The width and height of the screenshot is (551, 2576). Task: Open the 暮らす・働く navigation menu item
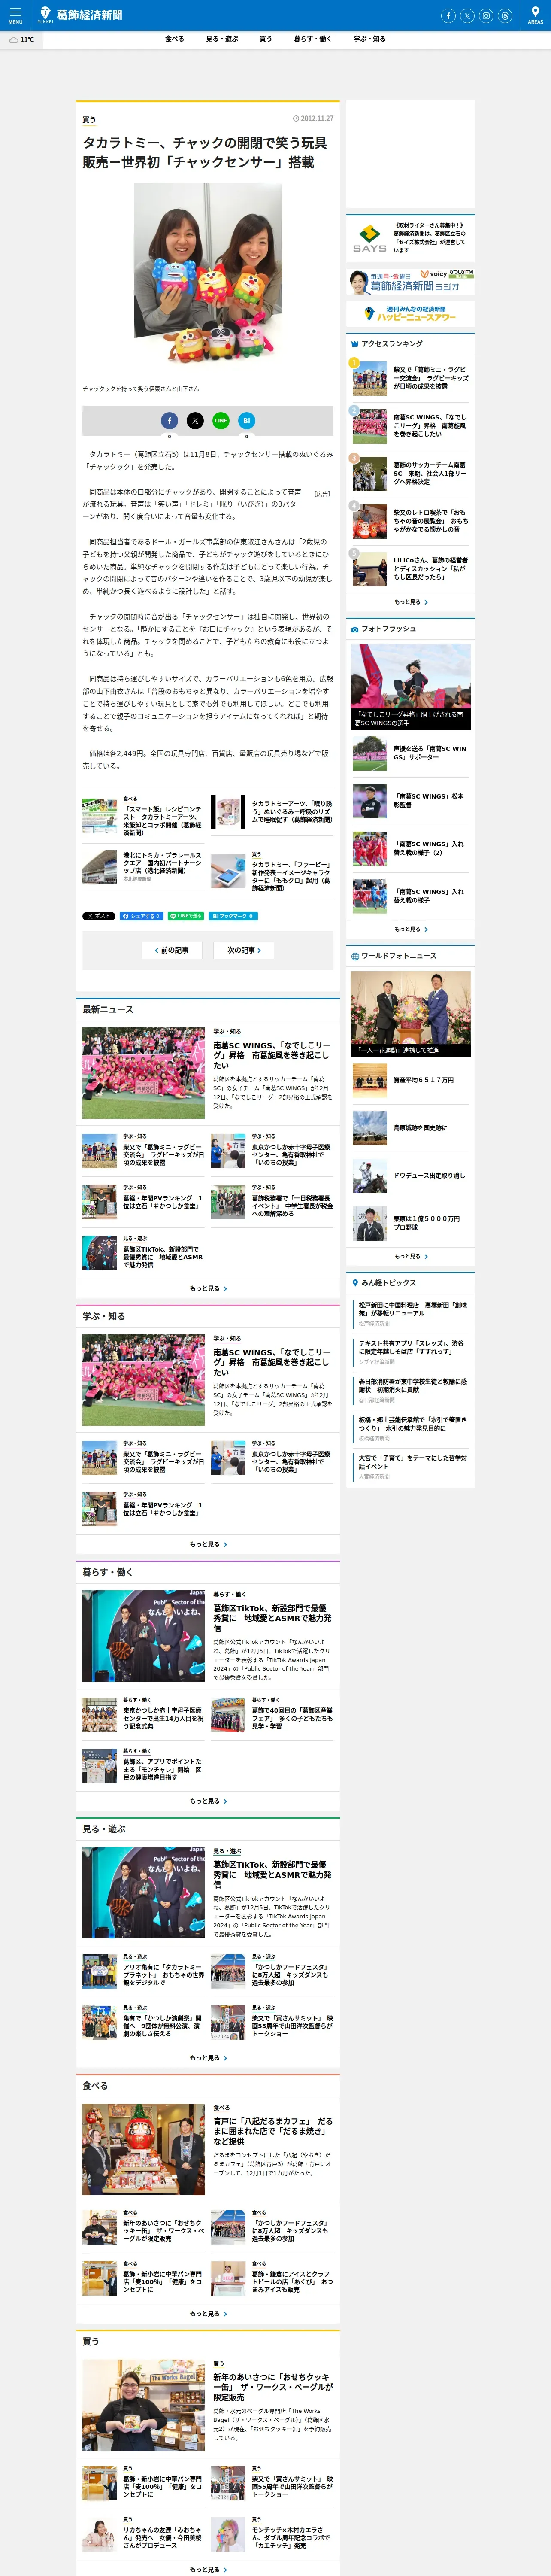(x=312, y=39)
